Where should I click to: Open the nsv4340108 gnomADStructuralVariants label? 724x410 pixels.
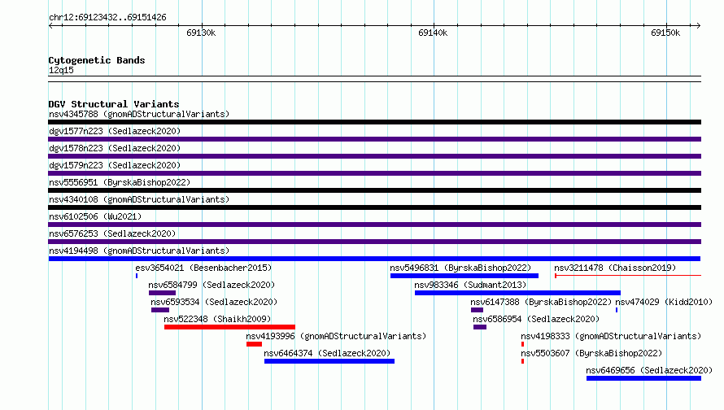click(x=139, y=199)
